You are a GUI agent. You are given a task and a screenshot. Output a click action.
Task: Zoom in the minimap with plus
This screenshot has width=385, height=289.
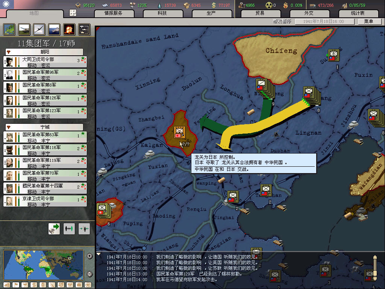(89, 256)
